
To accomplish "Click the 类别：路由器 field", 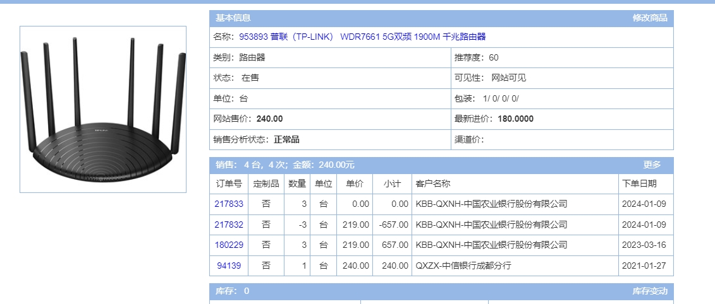I will click(x=330, y=58).
